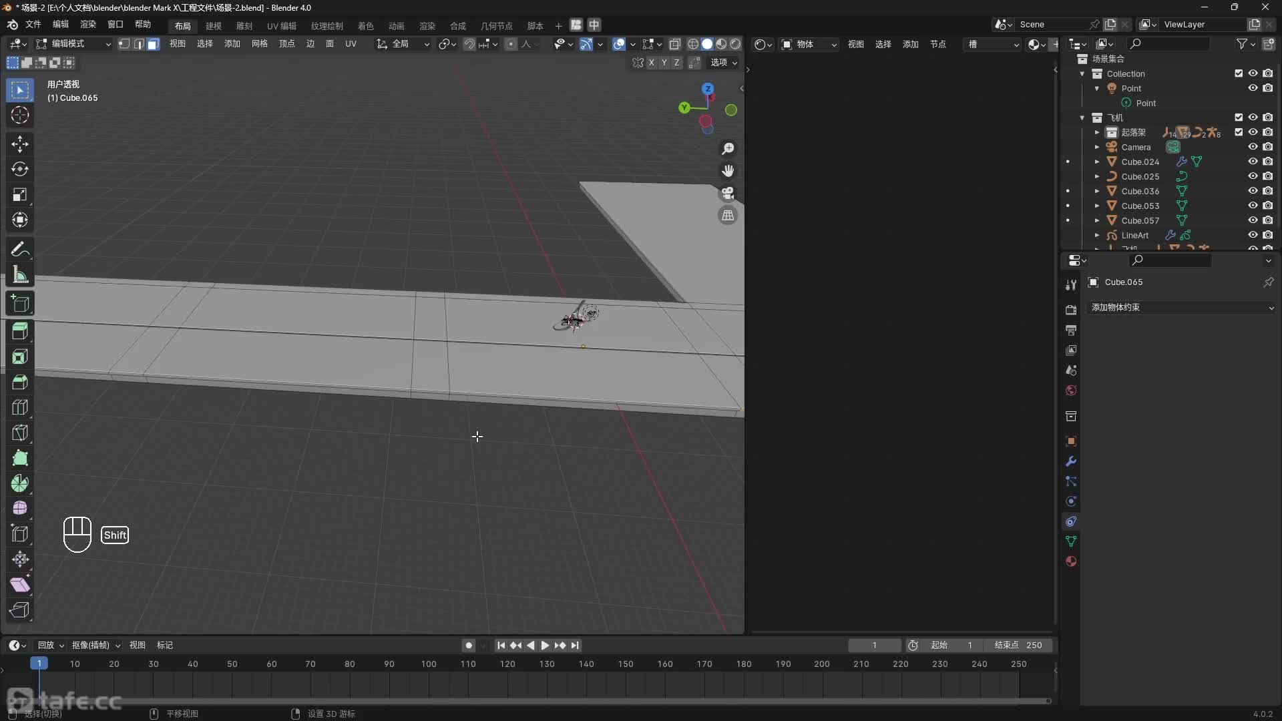Switch to the 几何节点 workspace tab

[x=496, y=26]
